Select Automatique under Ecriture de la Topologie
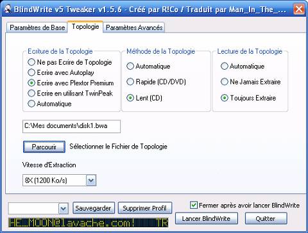Image resolution: width=308 pixels, height=233 pixels. (49, 104)
